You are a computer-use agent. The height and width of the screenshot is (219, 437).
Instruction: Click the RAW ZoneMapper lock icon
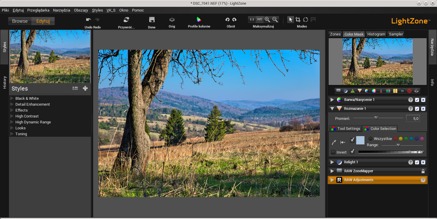pos(423,171)
